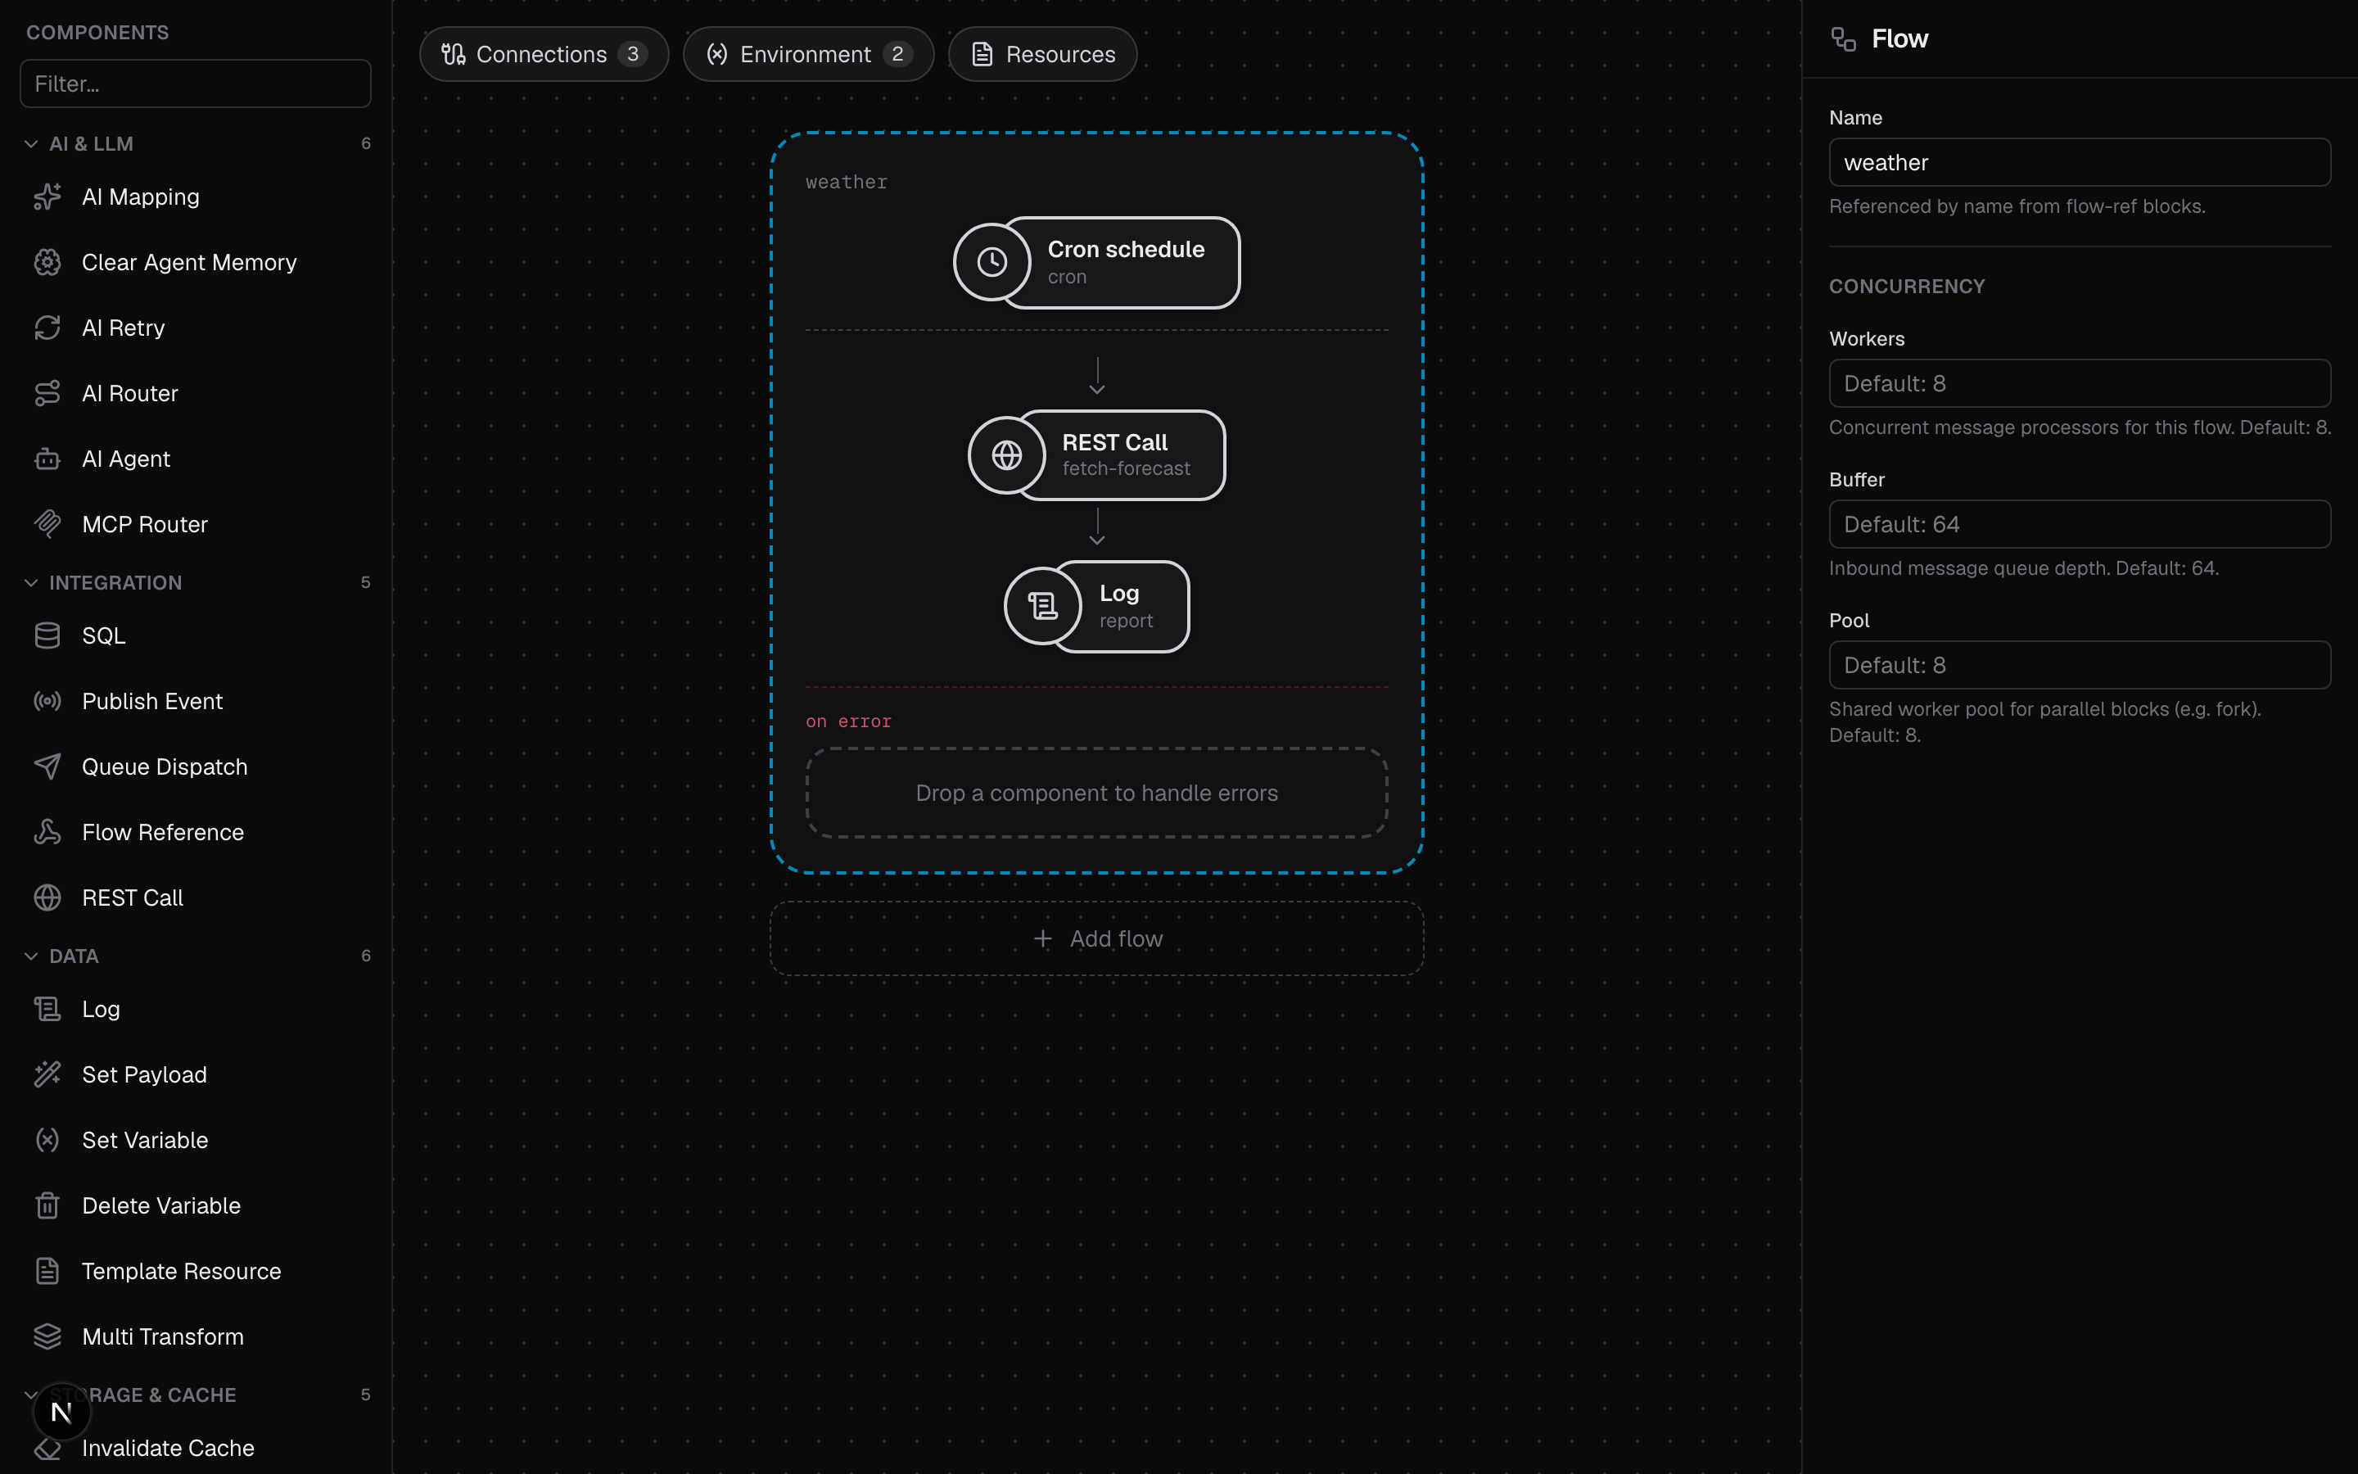
Task: Select the REST Call globe node on canvas
Action: pos(1006,455)
